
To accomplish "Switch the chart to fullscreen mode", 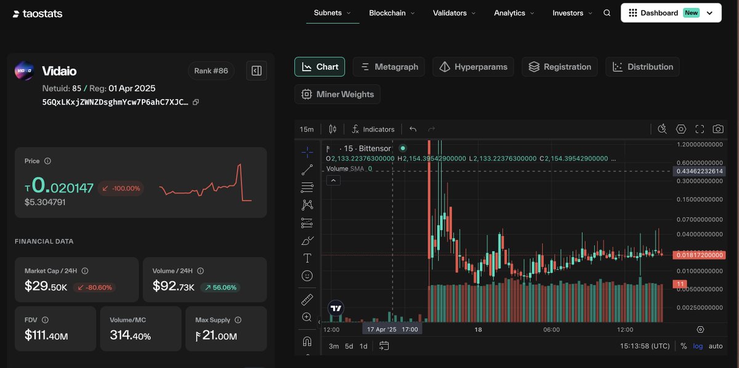I will point(700,129).
